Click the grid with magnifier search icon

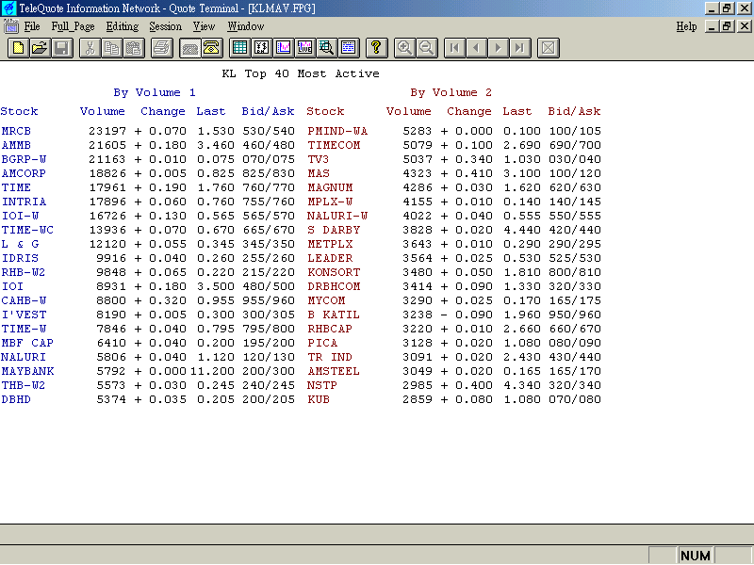pyautogui.click(x=326, y=48)
